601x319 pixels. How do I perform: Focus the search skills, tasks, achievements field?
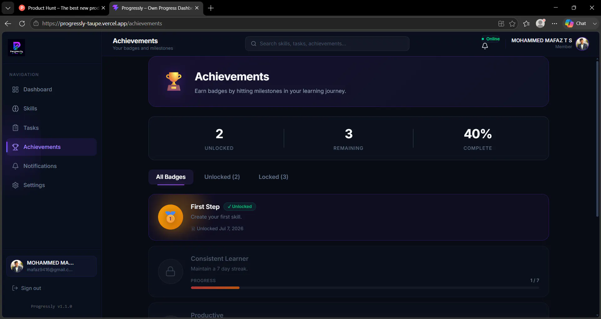[327, 44]
